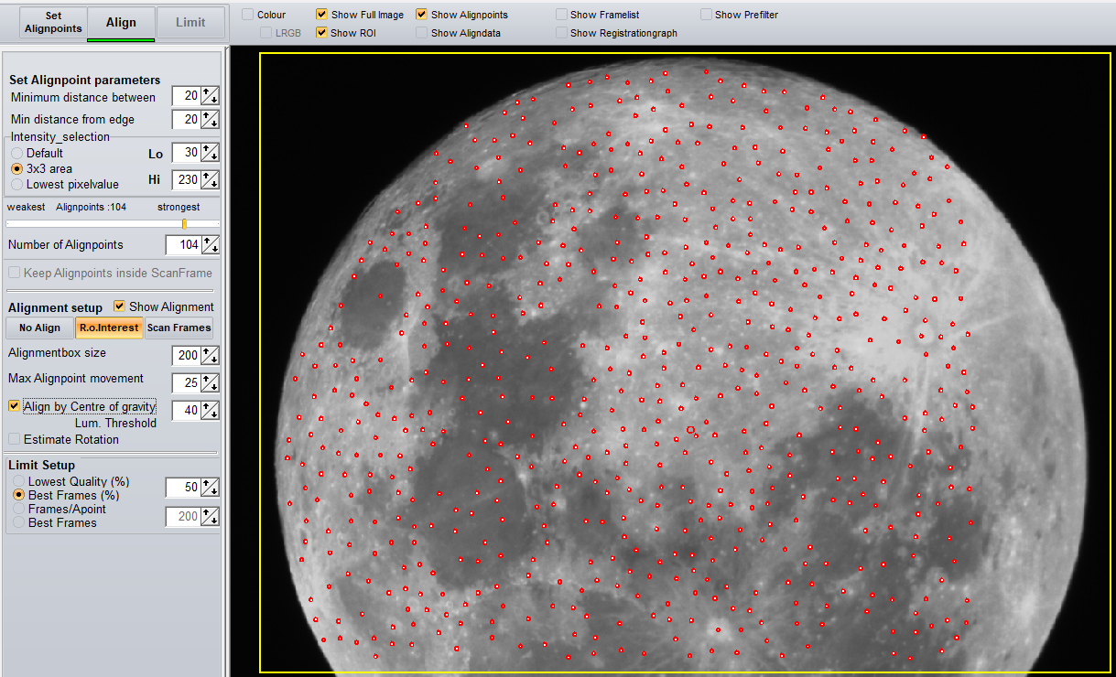This screenshot has width=1116, height=677.
Task: Choose Lowest Quality (%) limit option
Action: click(x=19, y=481)
